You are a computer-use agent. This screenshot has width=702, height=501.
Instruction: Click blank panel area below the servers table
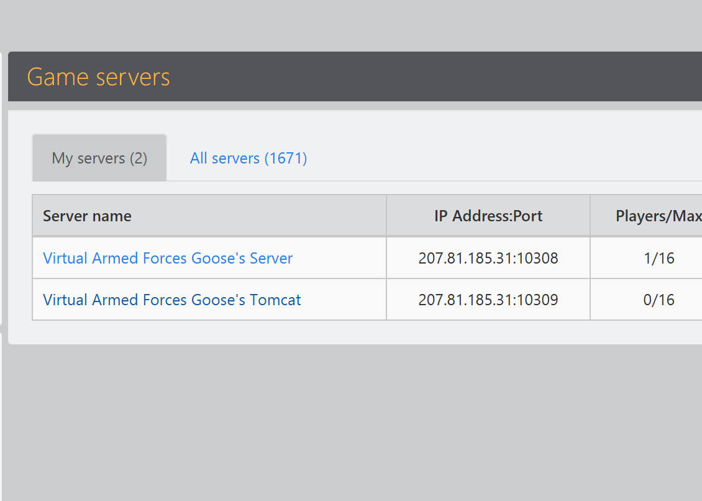coord(354,332)
